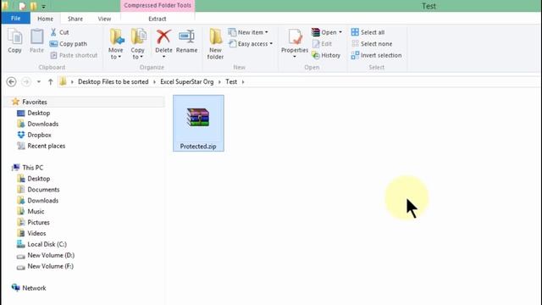Create a New folder
The height and width of the screenshot is (305, 542).
(215, 43)
